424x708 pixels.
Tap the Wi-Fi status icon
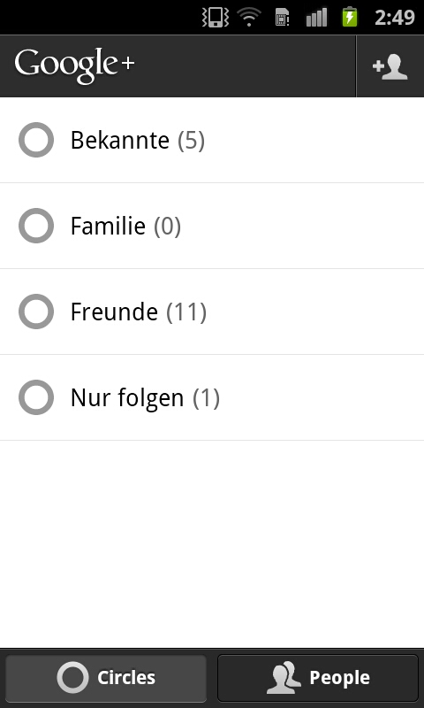[x=249, y=17]
